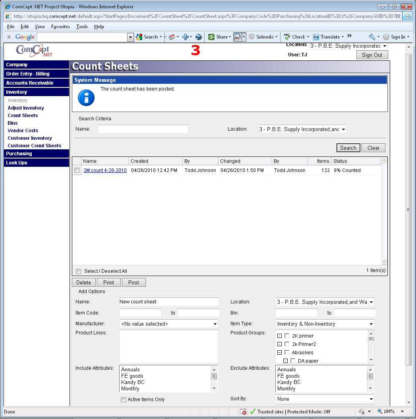Click the Post button
416x419 pixels.
(134, 282)
